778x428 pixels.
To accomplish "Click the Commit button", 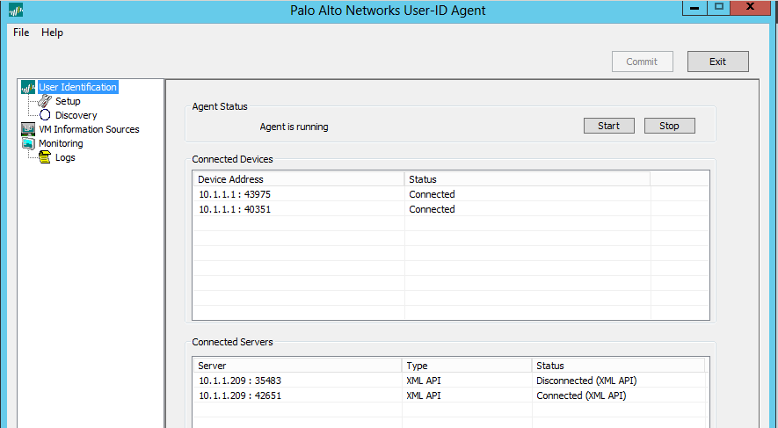I will [642, 62].
